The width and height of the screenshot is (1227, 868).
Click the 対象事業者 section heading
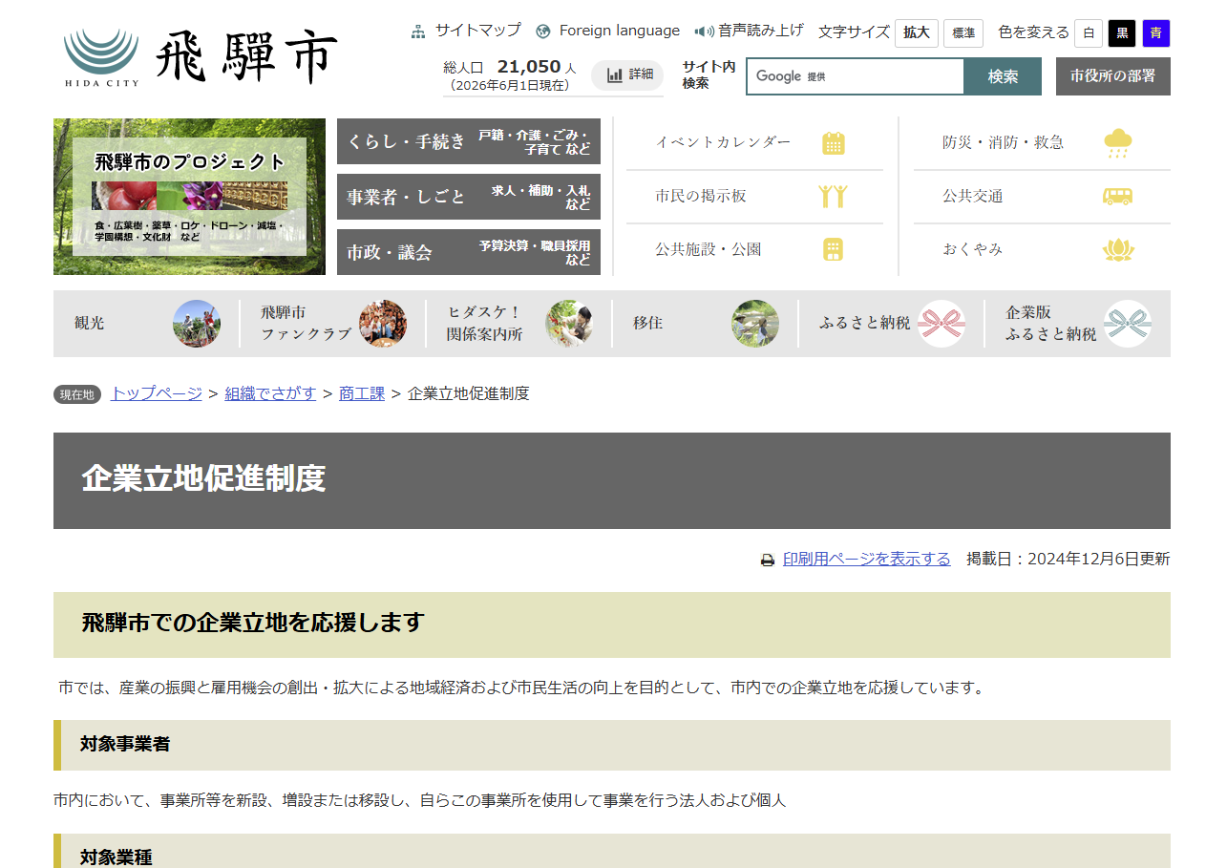tap(125, 744)
